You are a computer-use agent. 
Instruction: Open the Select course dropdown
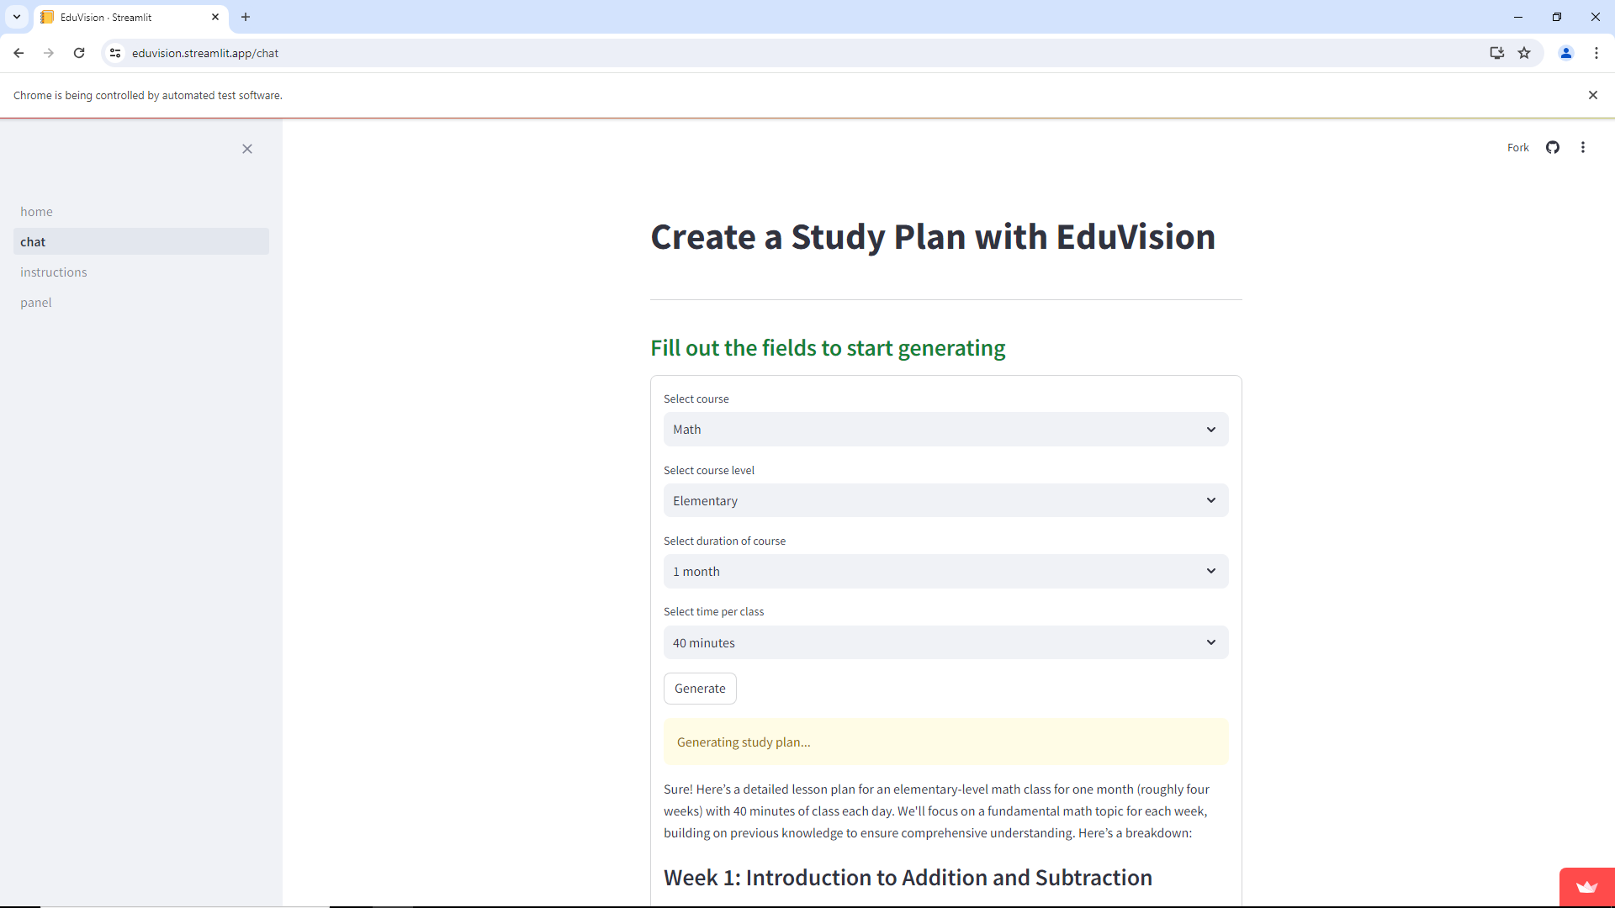(x=945, y=429)
